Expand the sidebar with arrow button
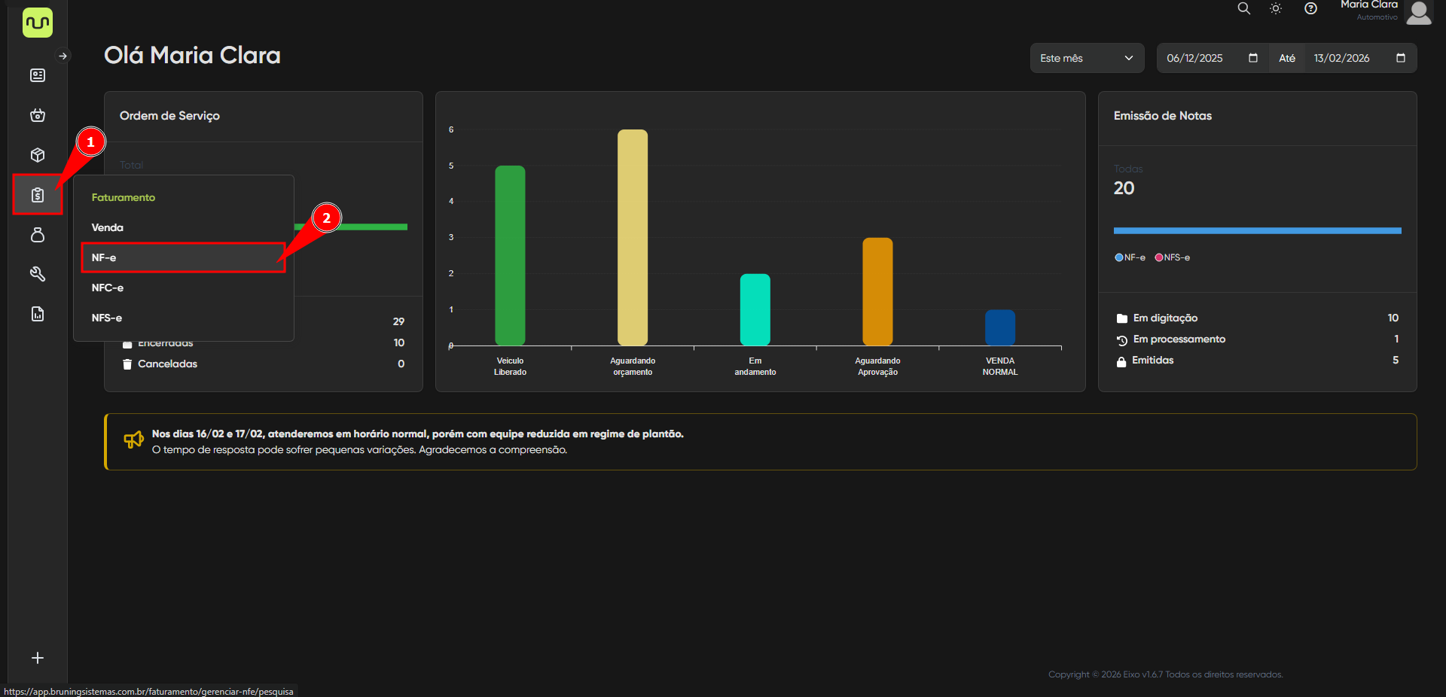 [63, 56]
